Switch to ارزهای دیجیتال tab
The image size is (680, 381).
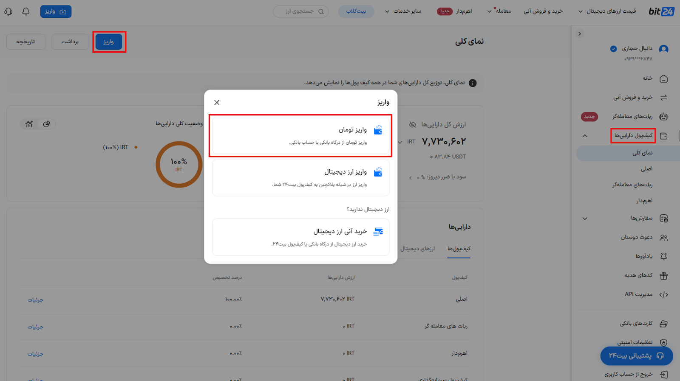417,249
